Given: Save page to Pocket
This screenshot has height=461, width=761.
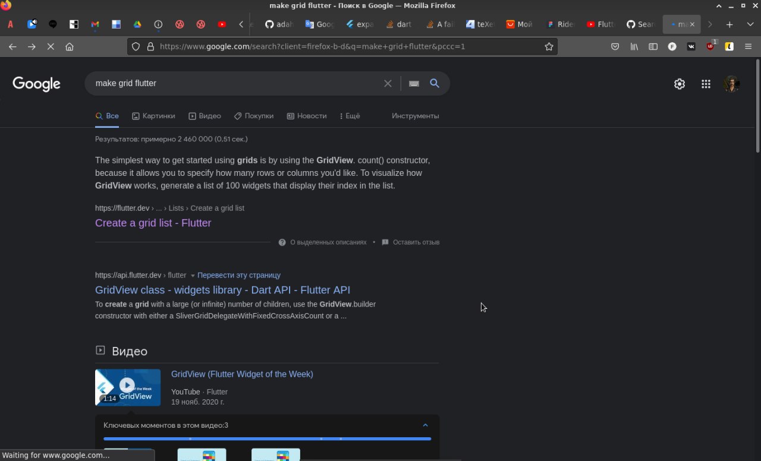Looking at the screenshot, I should pyautogui.click(x=615, y=46).
